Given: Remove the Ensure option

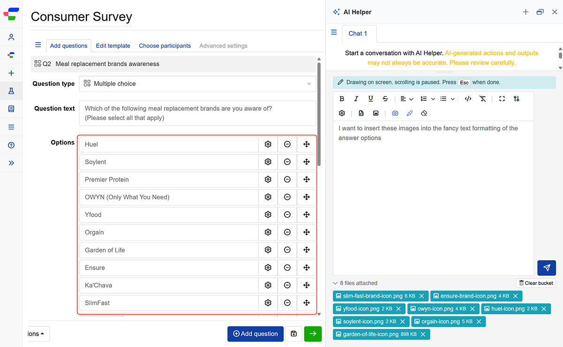Looking at the screenshot, I should (287, 268).
